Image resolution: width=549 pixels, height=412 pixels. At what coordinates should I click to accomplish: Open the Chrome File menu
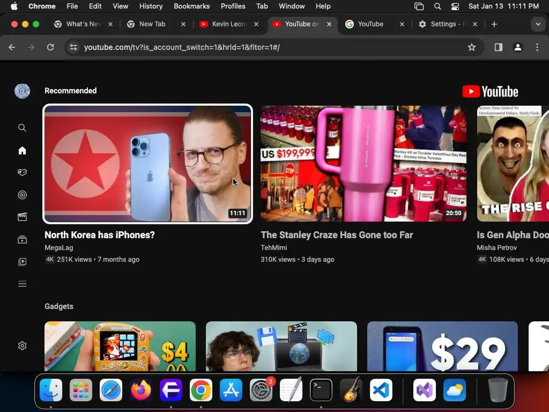pos(72,6)
